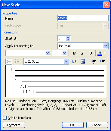Confirm with the OK button
Image resolution: width=111 pixels, height=131 pixels.
(x=73, y=125)
